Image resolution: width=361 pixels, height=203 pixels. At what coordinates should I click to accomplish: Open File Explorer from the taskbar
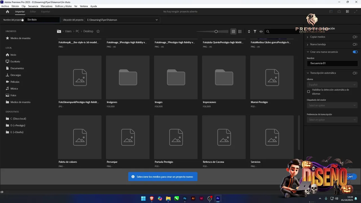click(168, 198)
